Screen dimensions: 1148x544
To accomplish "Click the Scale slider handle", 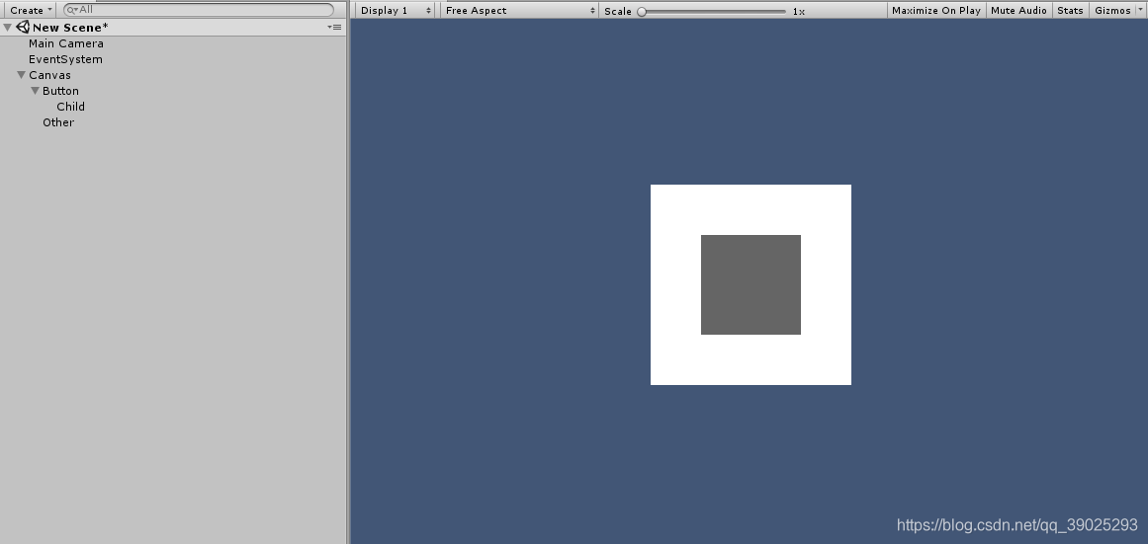I will coord(642,12).
